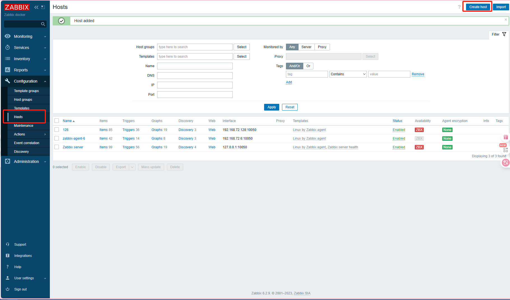Click the Host groups search field
Image resolution: width=510 pixels, height=300 pixels.
195,47
